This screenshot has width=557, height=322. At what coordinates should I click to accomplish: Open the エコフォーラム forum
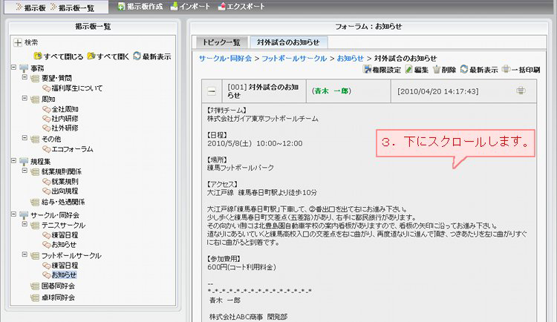point(73,149)
